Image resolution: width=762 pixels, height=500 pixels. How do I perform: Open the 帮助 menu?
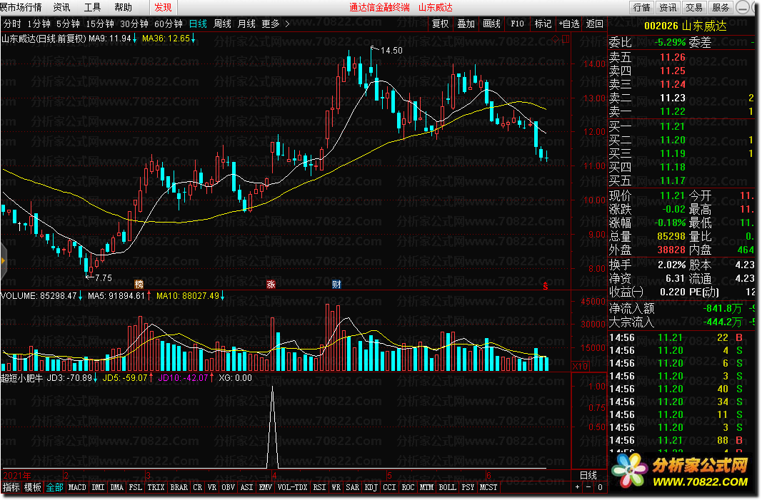(x=124, y=7)
